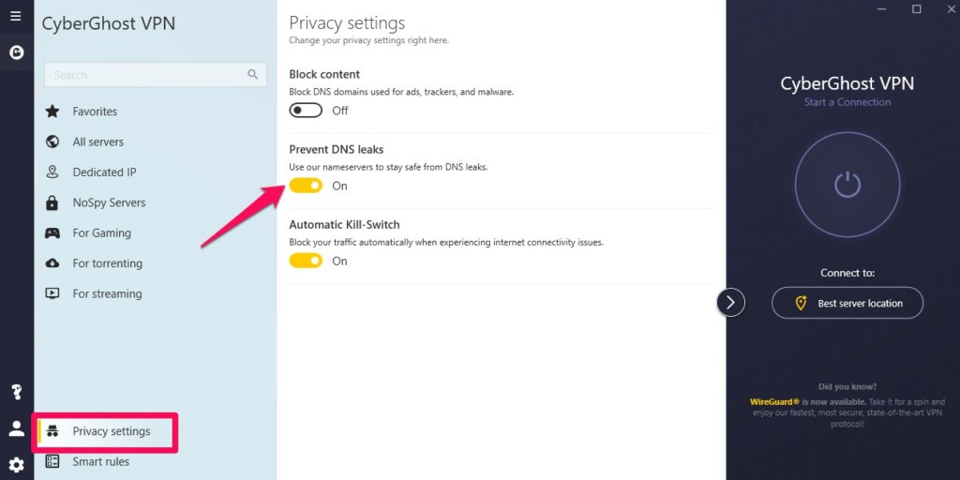
Task: Click the Favorites star icon
Action: pos(52,112)
